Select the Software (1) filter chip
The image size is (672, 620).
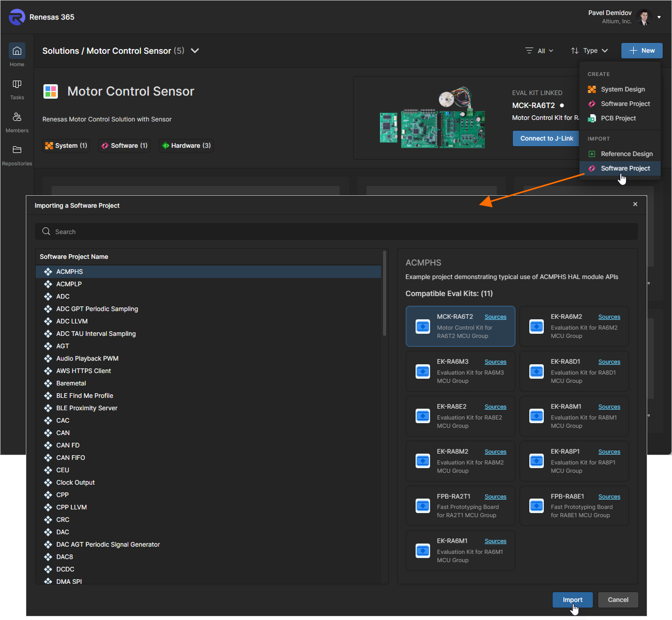125,146
